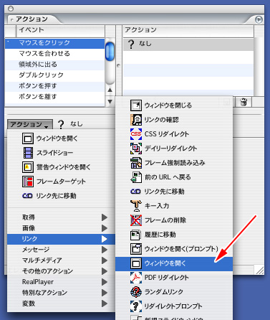The height and width of the screenshot is (320, 270).
Task: Click the panel options arrow button at top right
Action: click(259, 19)
